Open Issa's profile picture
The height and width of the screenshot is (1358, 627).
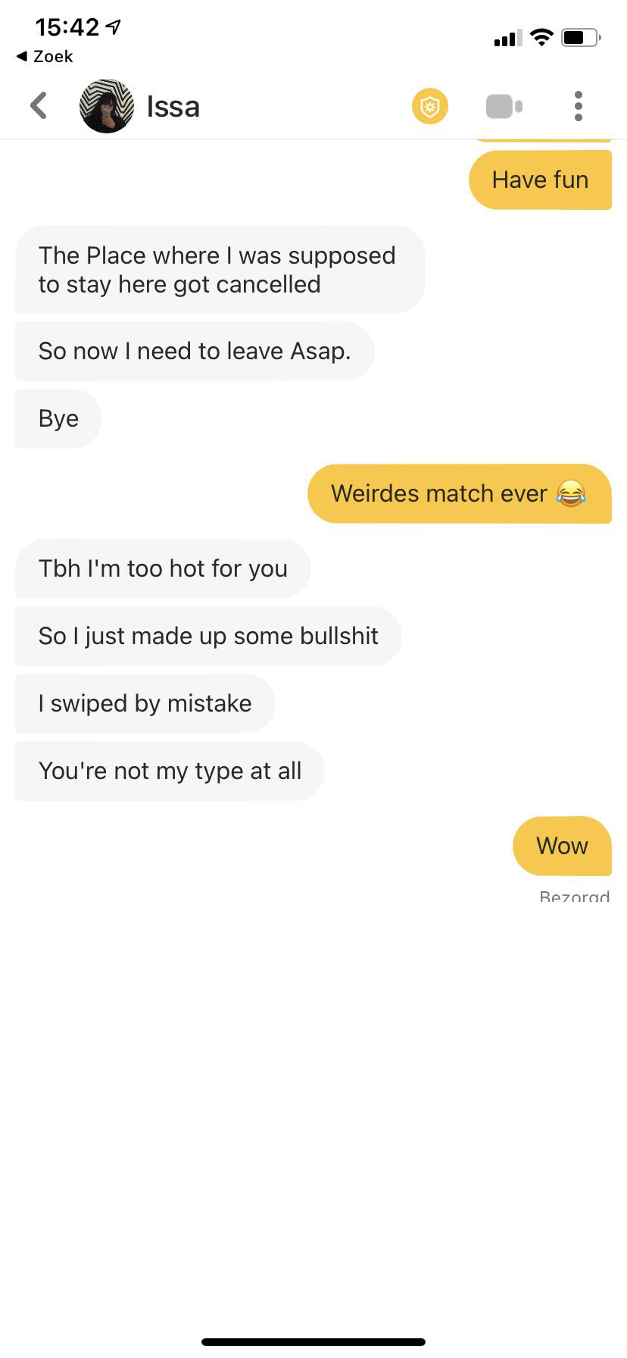(x=107, y=106)
